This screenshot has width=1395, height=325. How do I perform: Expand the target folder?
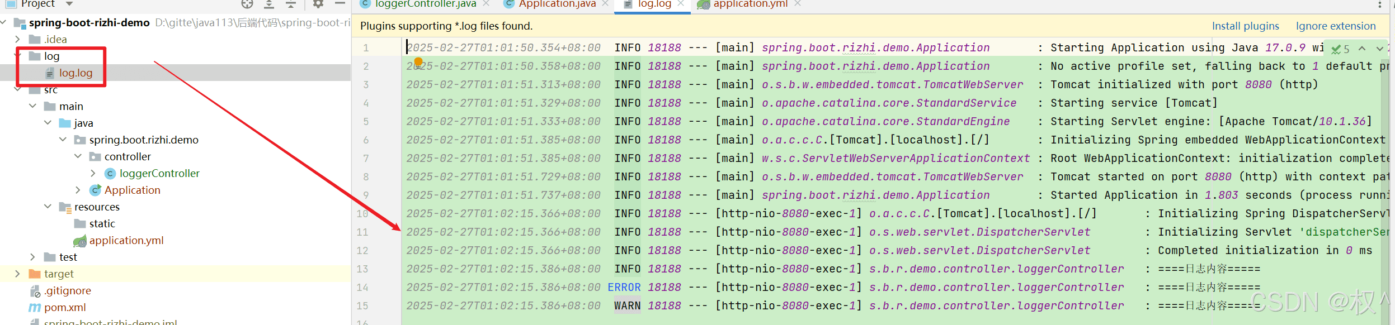tap(17, 274)
